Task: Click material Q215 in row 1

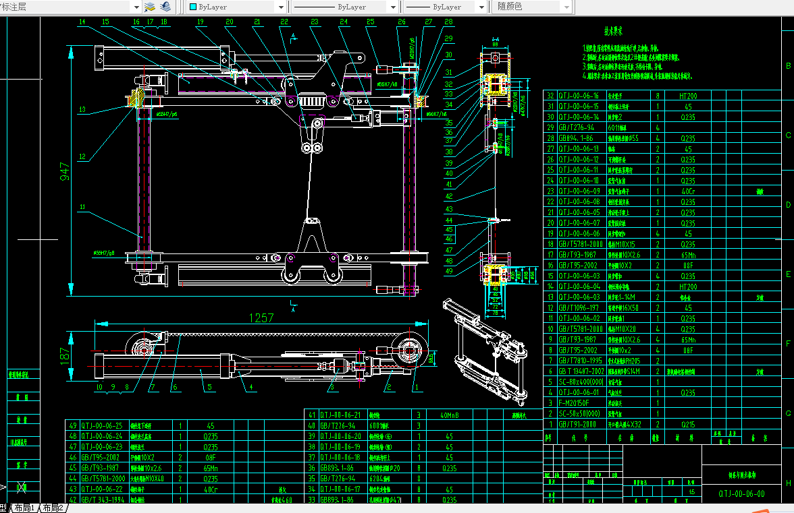Action: click(x=688, y=425)
